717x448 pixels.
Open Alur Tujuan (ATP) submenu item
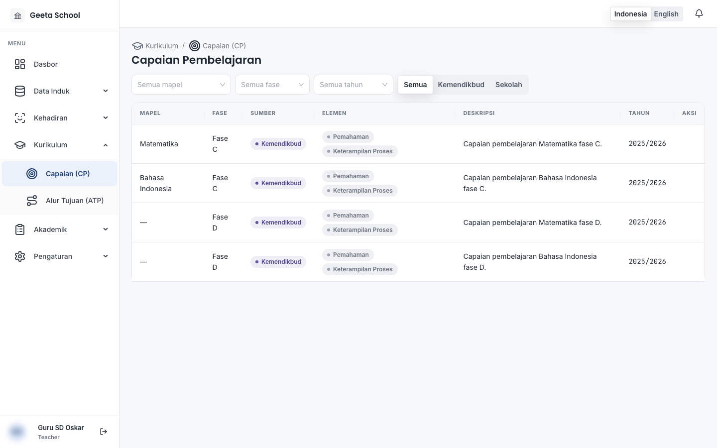[x=60, y=201]
